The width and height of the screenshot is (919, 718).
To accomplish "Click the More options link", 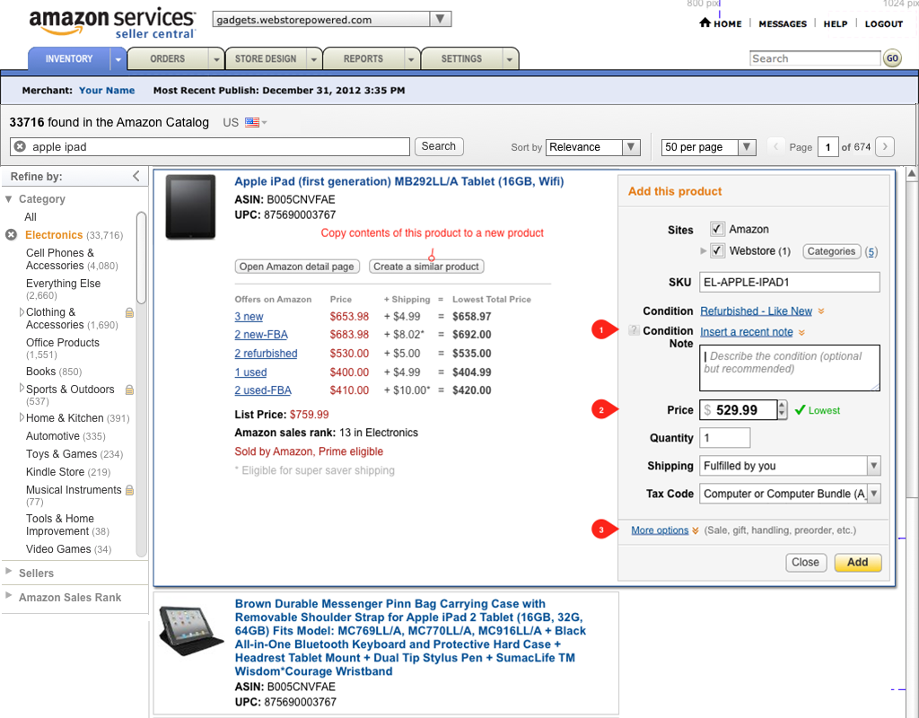I will pos(659,530).
